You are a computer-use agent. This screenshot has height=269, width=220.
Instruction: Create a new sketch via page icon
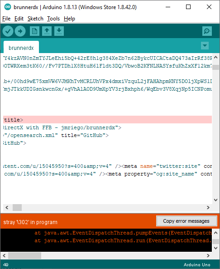click(34, 31)
